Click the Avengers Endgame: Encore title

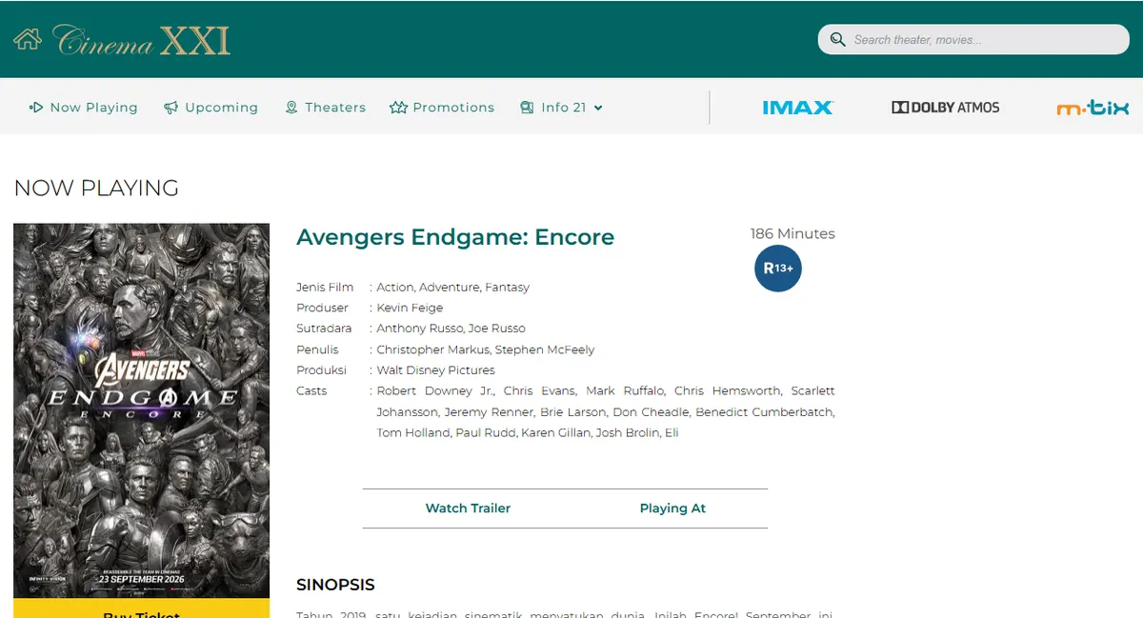455,237
